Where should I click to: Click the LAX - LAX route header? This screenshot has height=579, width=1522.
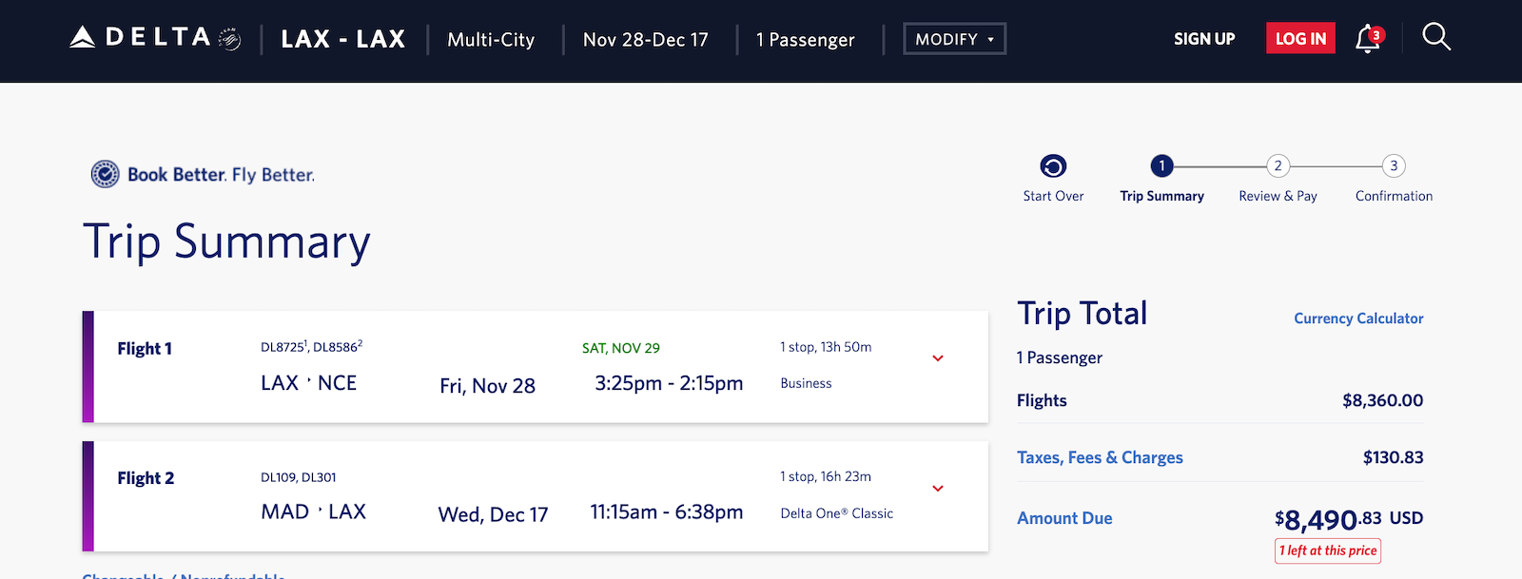(343, 39)
